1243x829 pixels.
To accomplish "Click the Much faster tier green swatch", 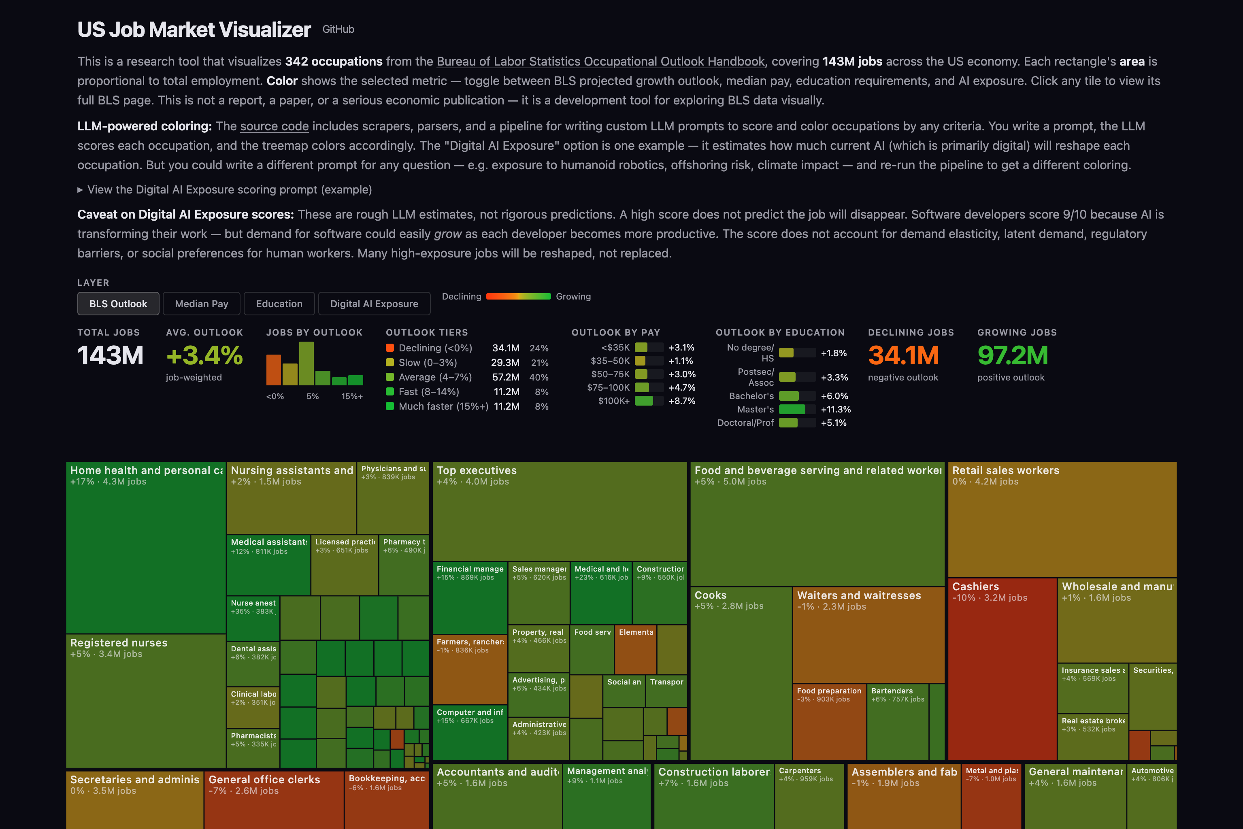I will [390, 406].
